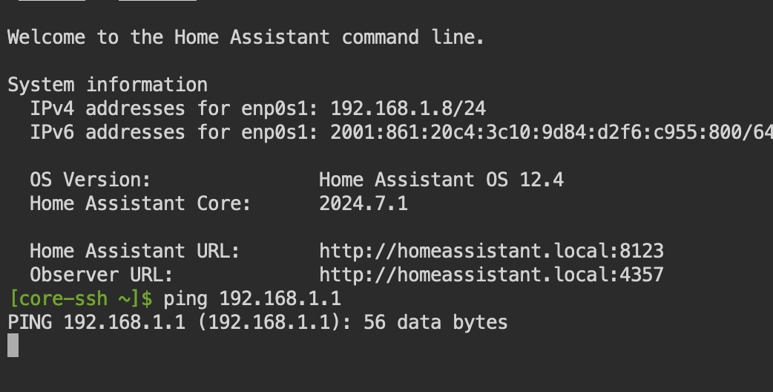773x392 pixels.
Task: Click the Observer URL: label
Action: [x=102, y=275]
